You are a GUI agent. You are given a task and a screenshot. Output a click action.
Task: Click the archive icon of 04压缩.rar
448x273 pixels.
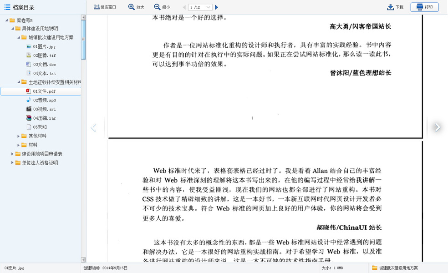coord(29,118)
